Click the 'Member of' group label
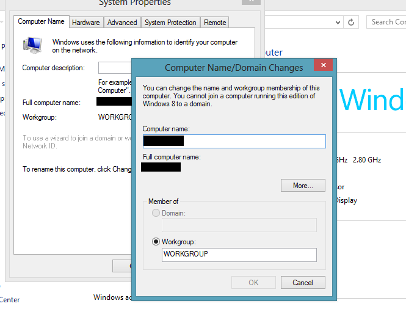This screenshot has height=309, width=406. click(164, 202)
